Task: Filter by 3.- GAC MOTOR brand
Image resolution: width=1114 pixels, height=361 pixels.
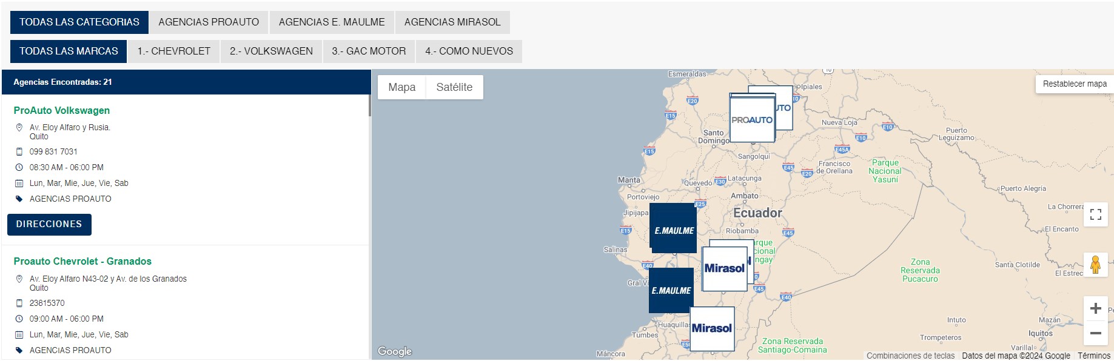Action: tap(369, 51)
